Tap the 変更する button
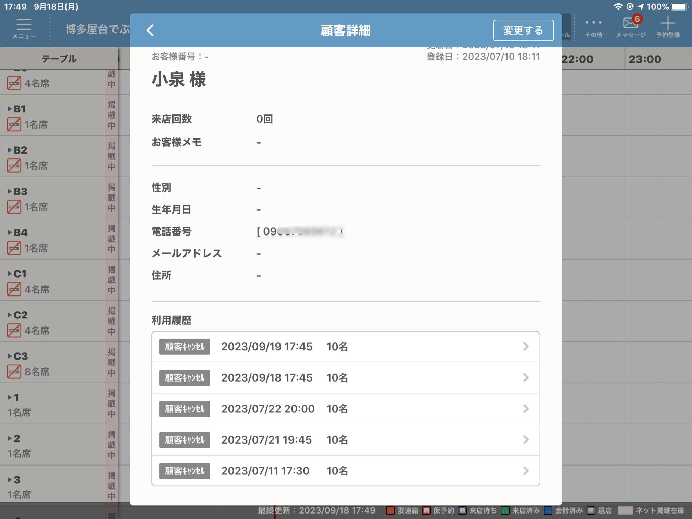 coord(523,30)
